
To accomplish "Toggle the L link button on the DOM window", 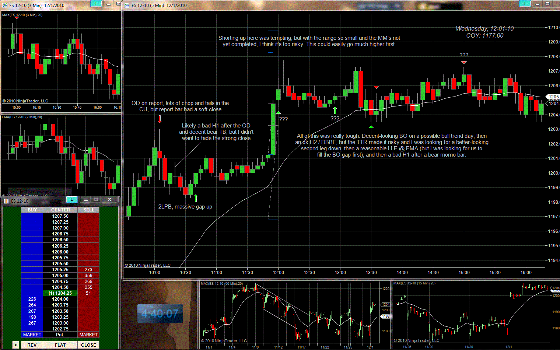I will 71,199.
